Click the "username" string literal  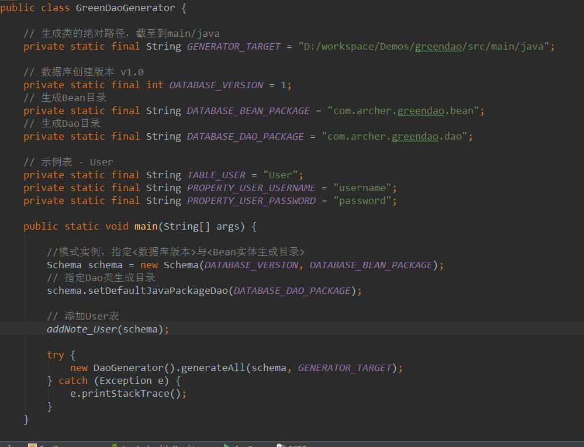pos(362,188)
